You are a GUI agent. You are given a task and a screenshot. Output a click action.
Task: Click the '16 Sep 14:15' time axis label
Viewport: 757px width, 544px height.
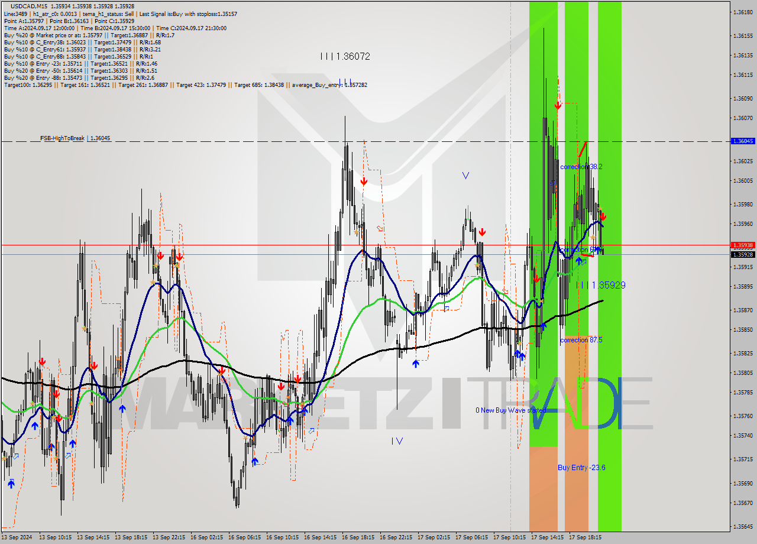320,537
